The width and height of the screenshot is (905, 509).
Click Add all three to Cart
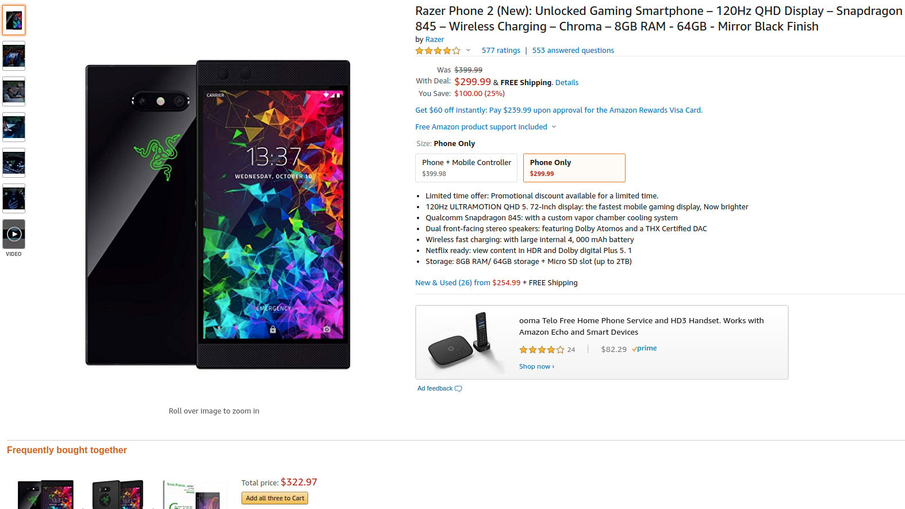click(275, 499)
